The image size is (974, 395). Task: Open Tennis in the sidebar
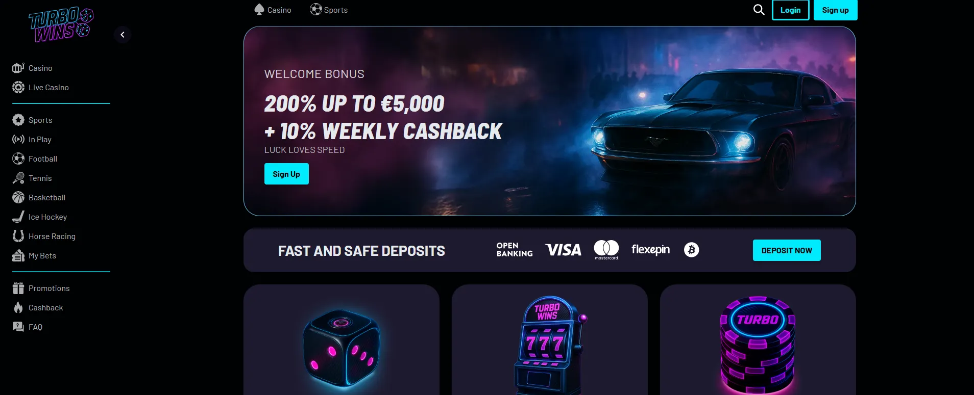pyautogui.click(x=32, y=178)
